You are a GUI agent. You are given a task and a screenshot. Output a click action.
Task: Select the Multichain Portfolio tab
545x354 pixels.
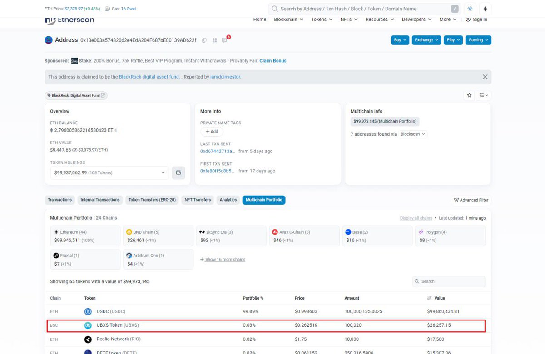click(x=264, y=200)
